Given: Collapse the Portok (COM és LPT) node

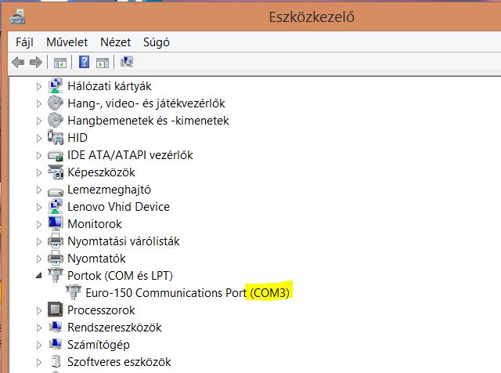Looking at the screenshot, I should click(x=39, y=276).
